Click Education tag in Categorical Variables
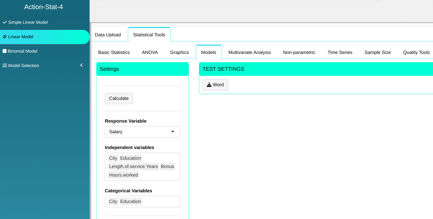 (131, 201)
